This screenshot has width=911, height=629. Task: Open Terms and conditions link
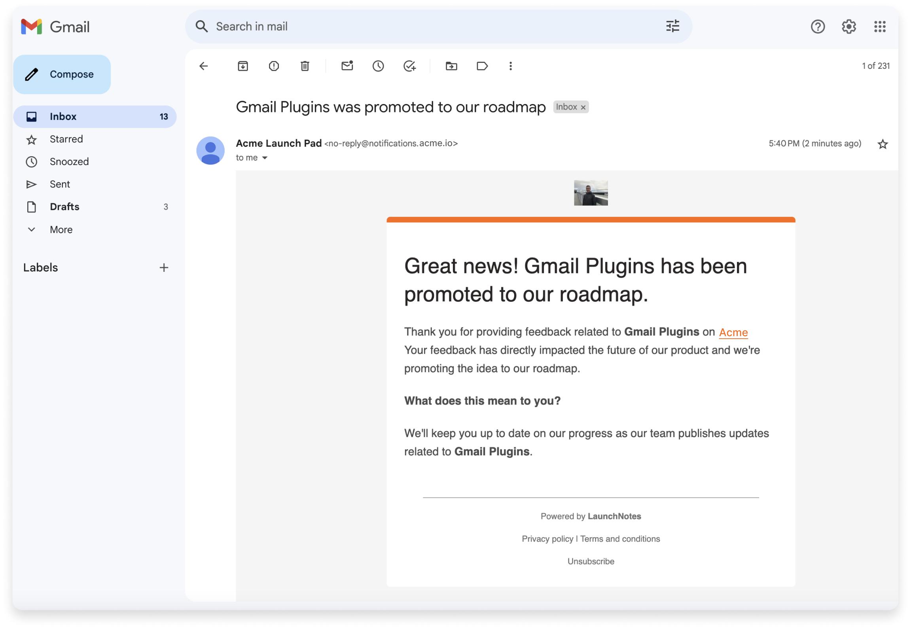coord(620,539)
